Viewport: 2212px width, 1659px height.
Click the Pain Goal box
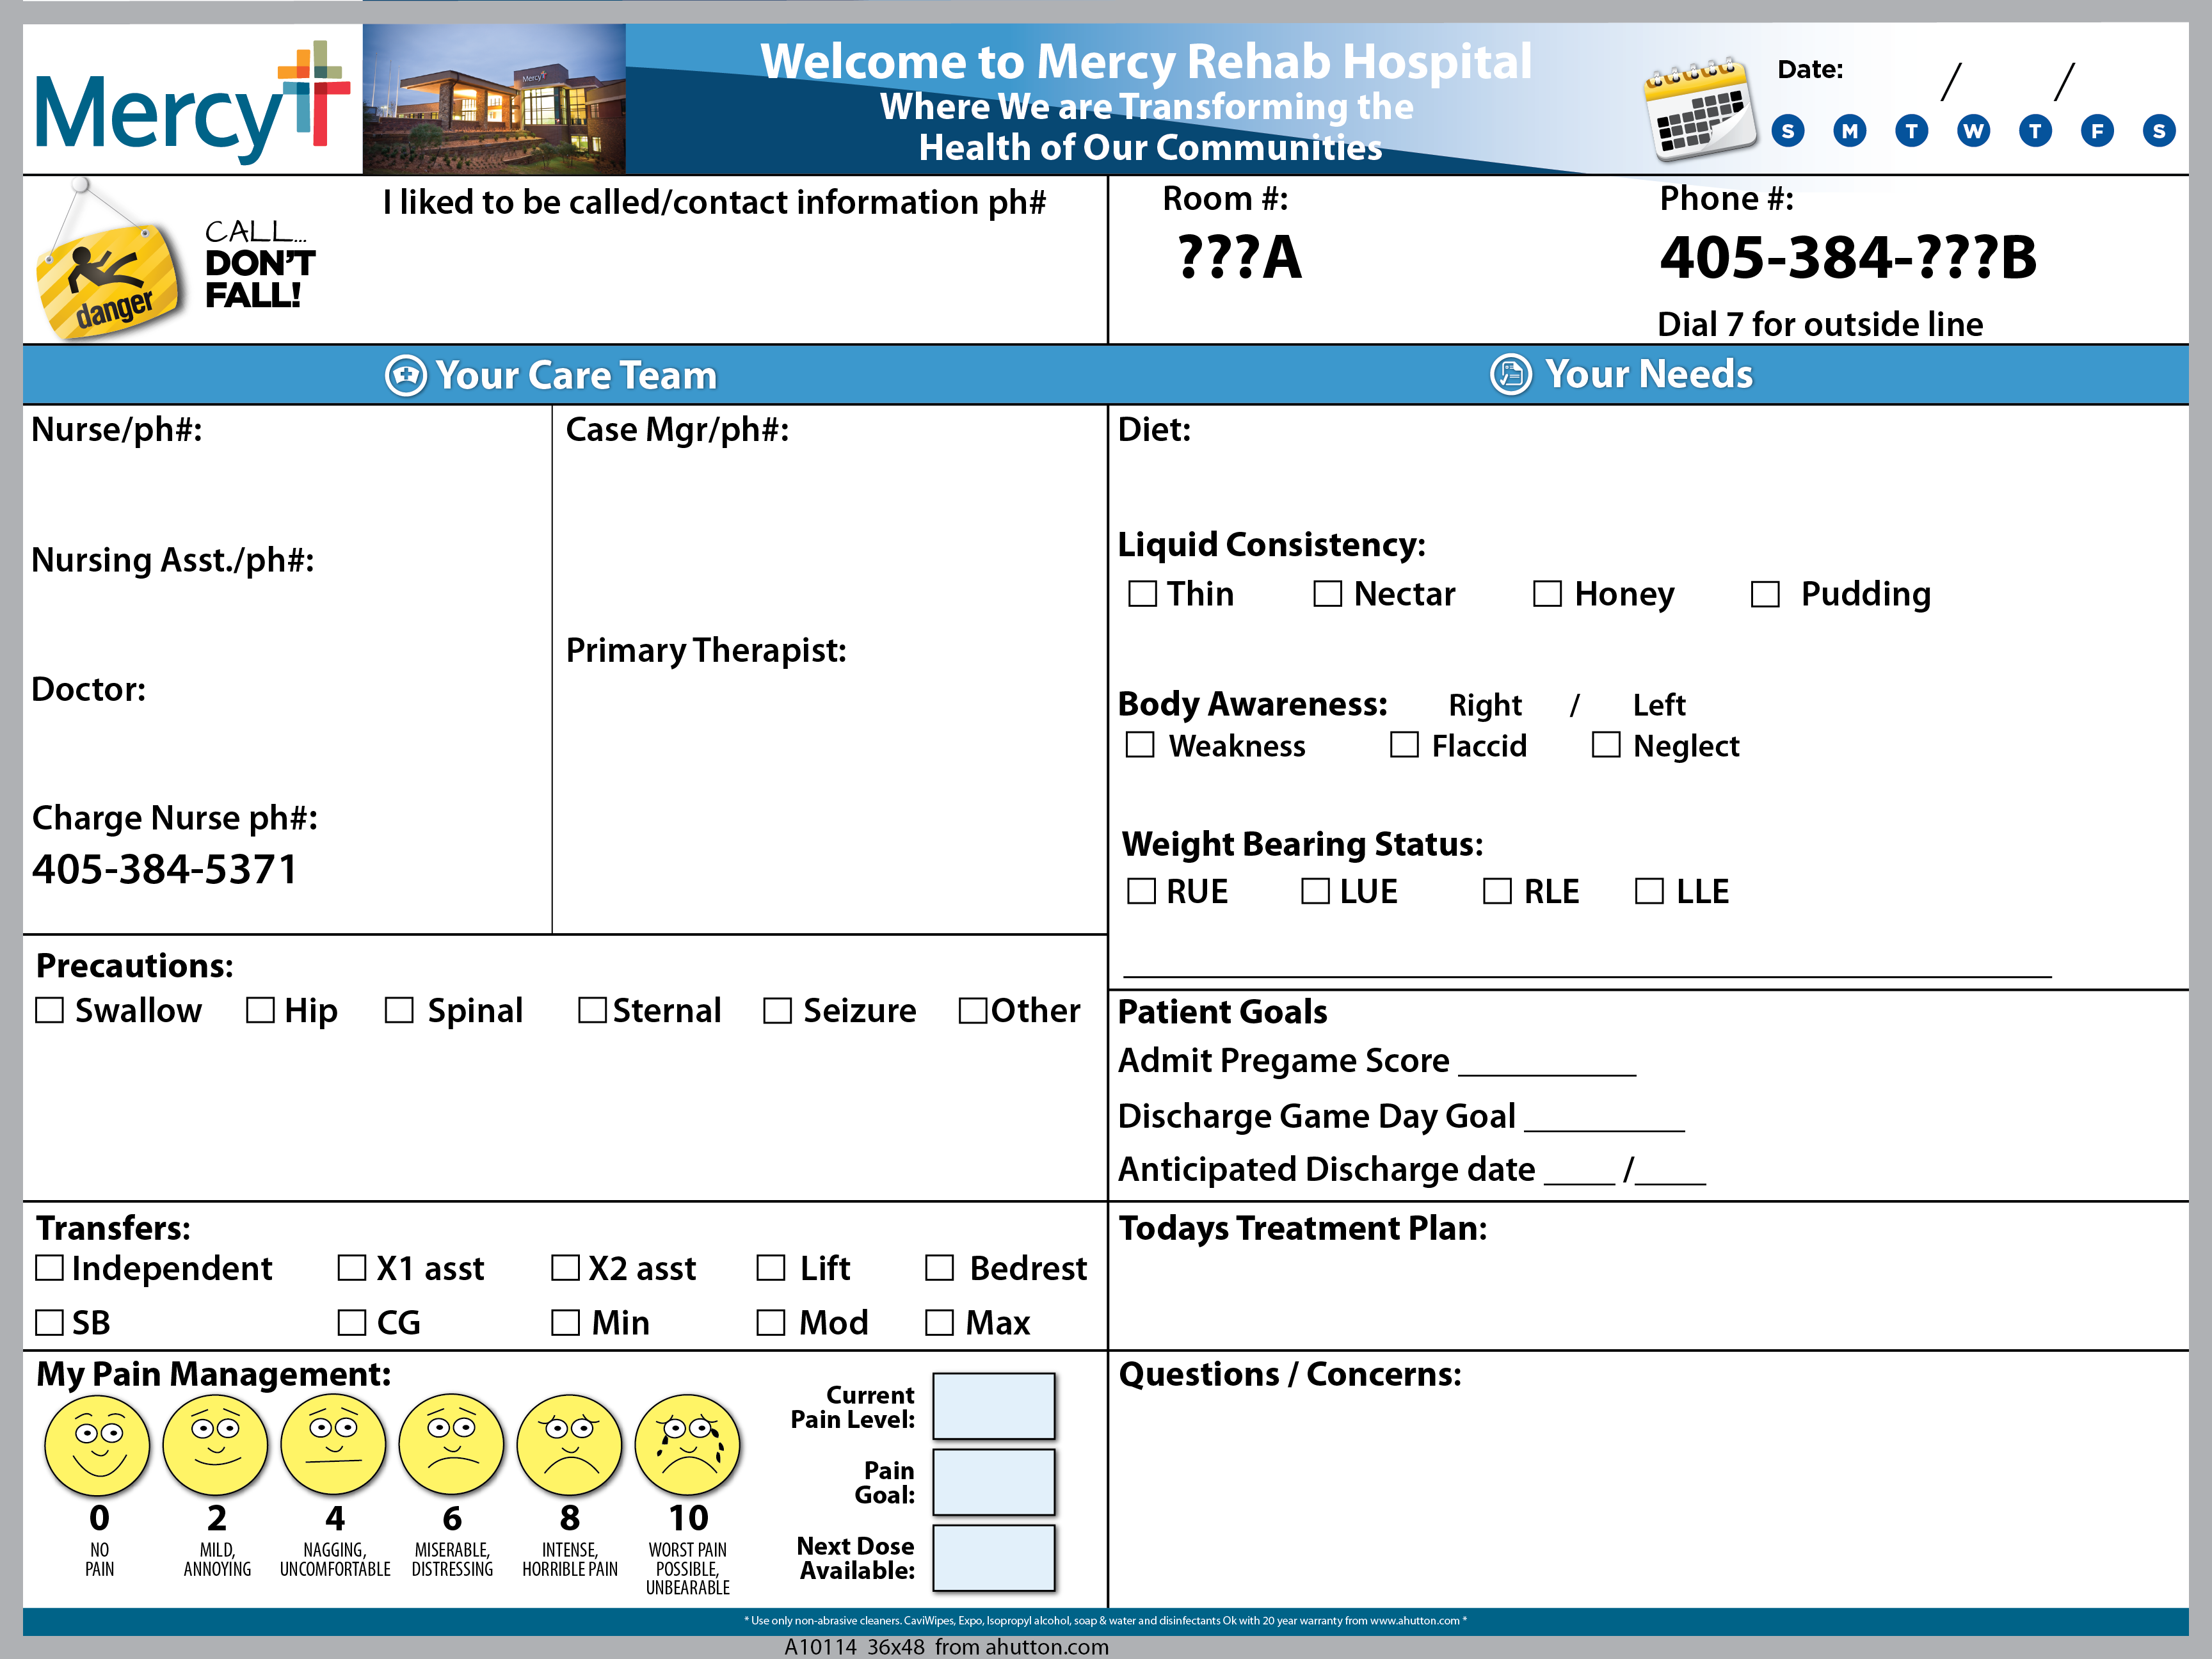(x=994, y=1482)
